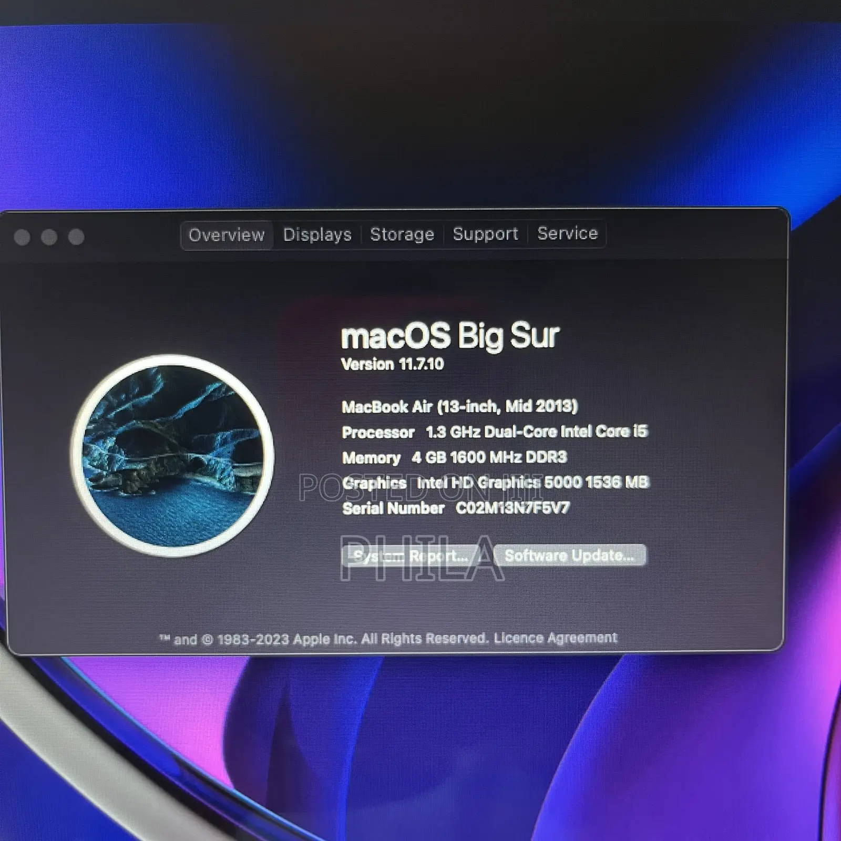This screenshot has width=841, height=841.
Task: Click the Memory label
Action: (371, 458)
